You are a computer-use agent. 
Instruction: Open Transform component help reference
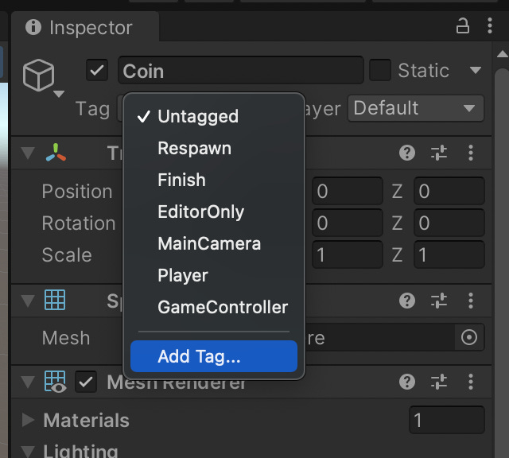pyautogui.click(x=407, y=153)
